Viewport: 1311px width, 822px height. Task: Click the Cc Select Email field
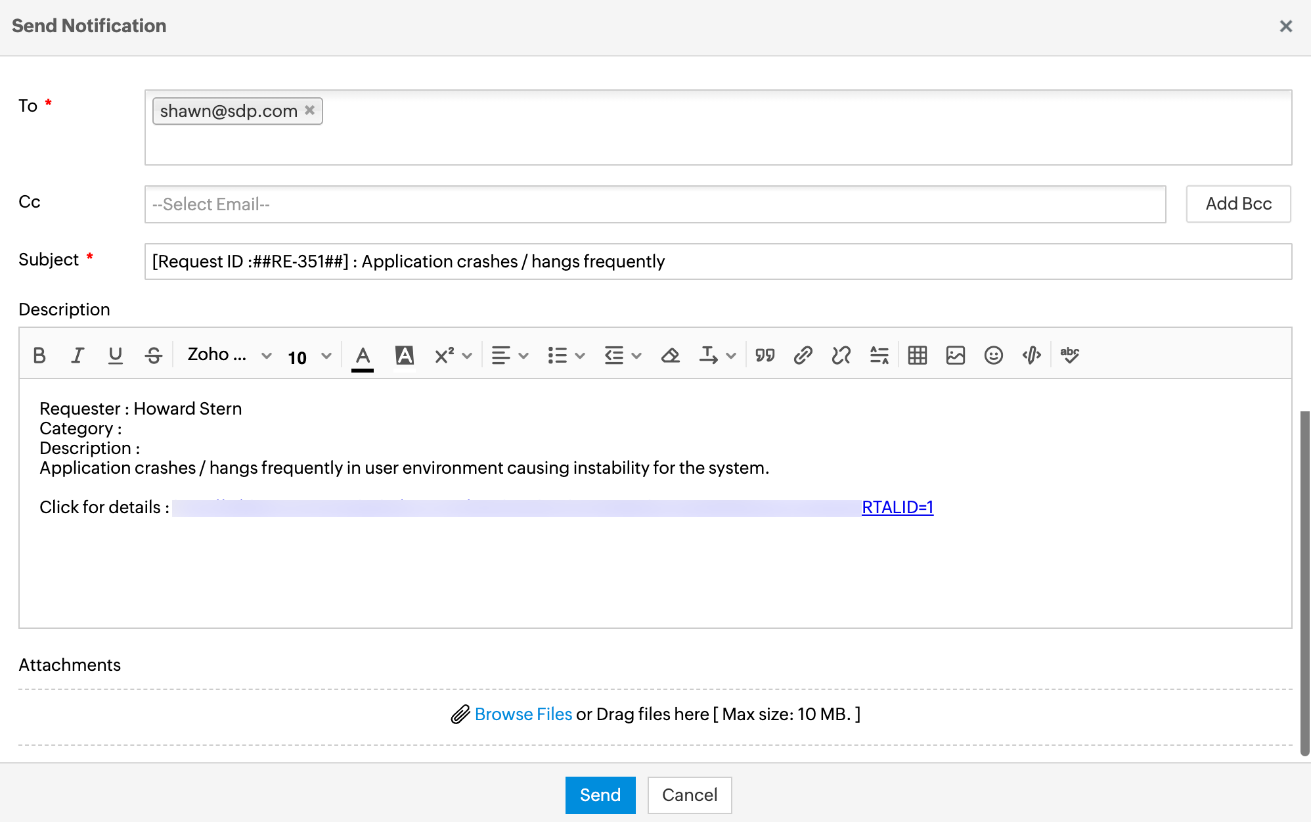click(x=655, y=204)
